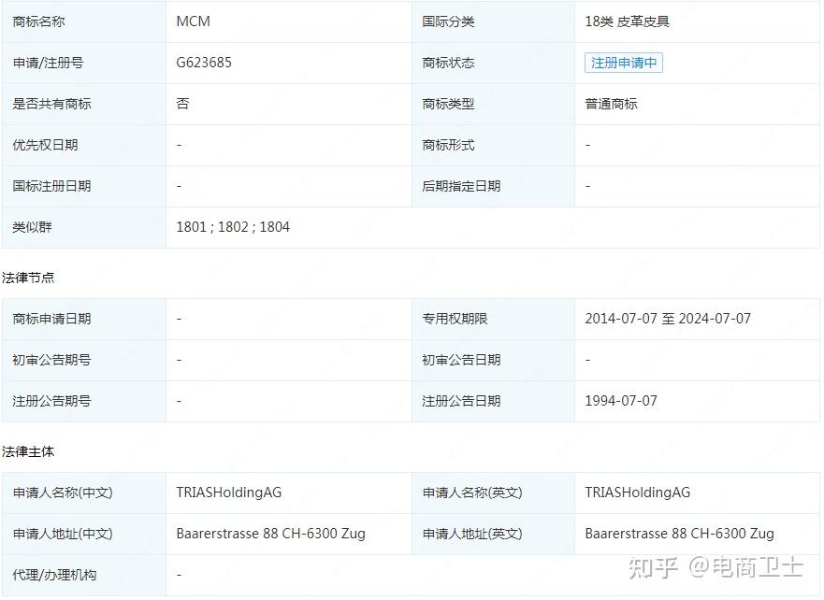Select the registration number G623685
Viewport: 824px width, 600px height.
tap(204, 63)
